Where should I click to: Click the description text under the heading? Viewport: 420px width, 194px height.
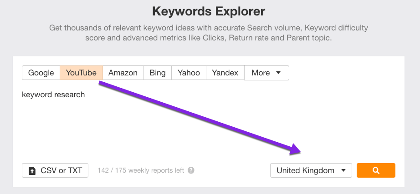point(209,33)
